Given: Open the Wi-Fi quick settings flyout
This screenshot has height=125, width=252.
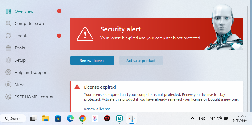Looking at the screenshot, I should pyautogui.click(x=212, y=118).
